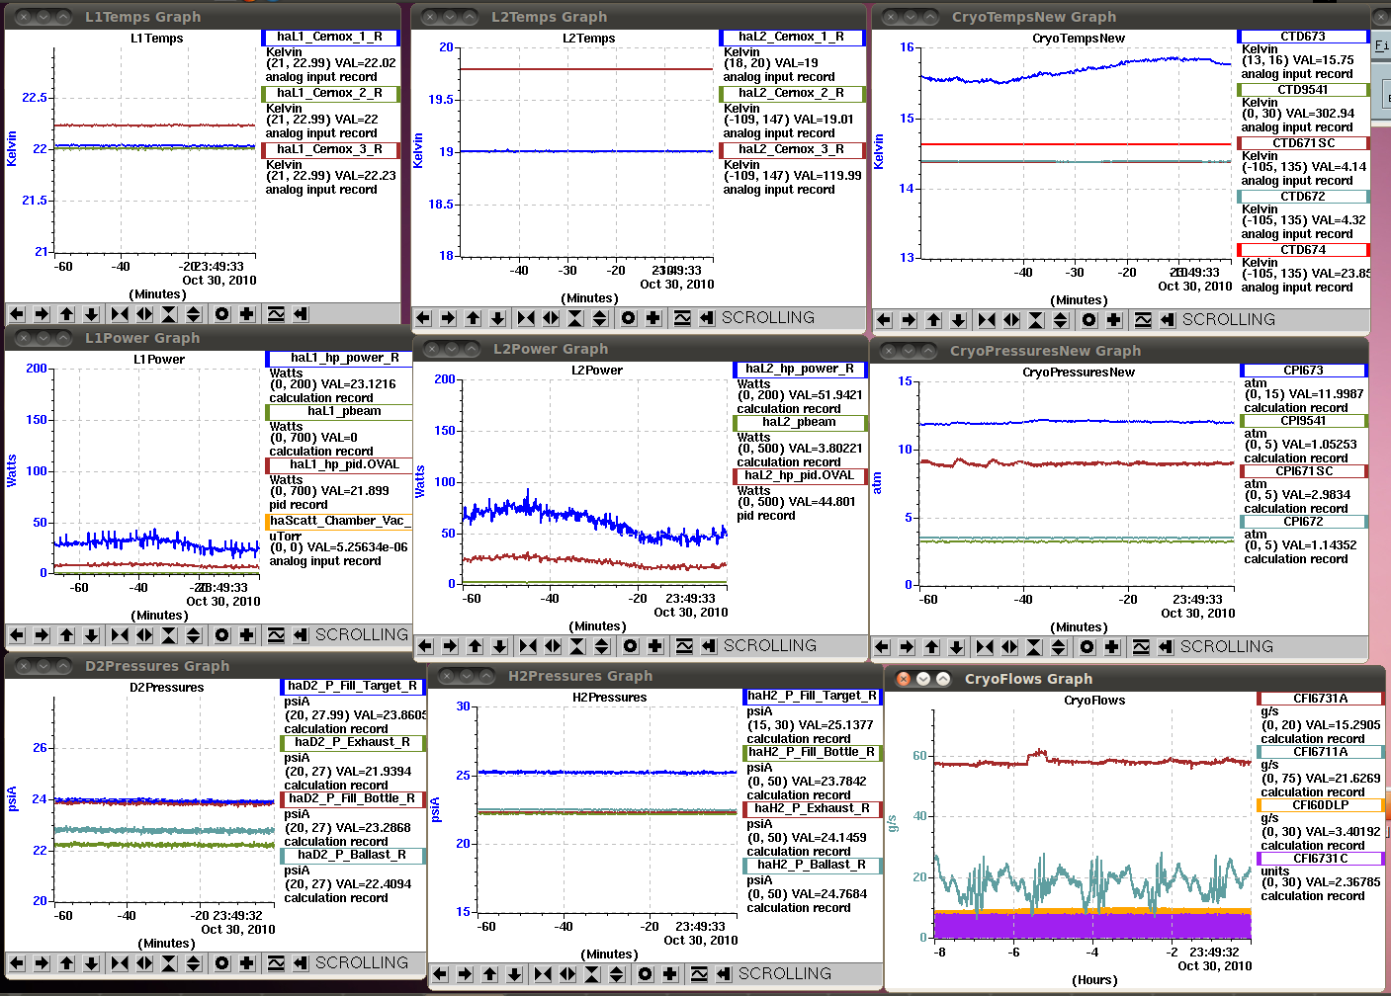Pan up in L2Power Graph toolbar

tap(475, 646)
